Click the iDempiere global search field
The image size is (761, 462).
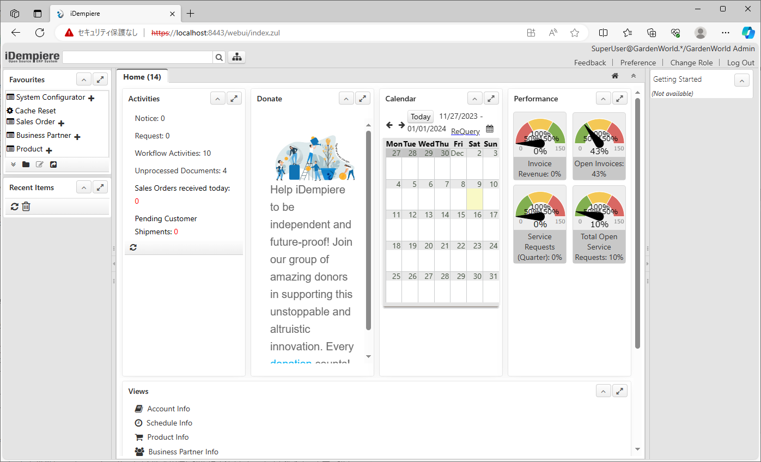click(137, 57)
